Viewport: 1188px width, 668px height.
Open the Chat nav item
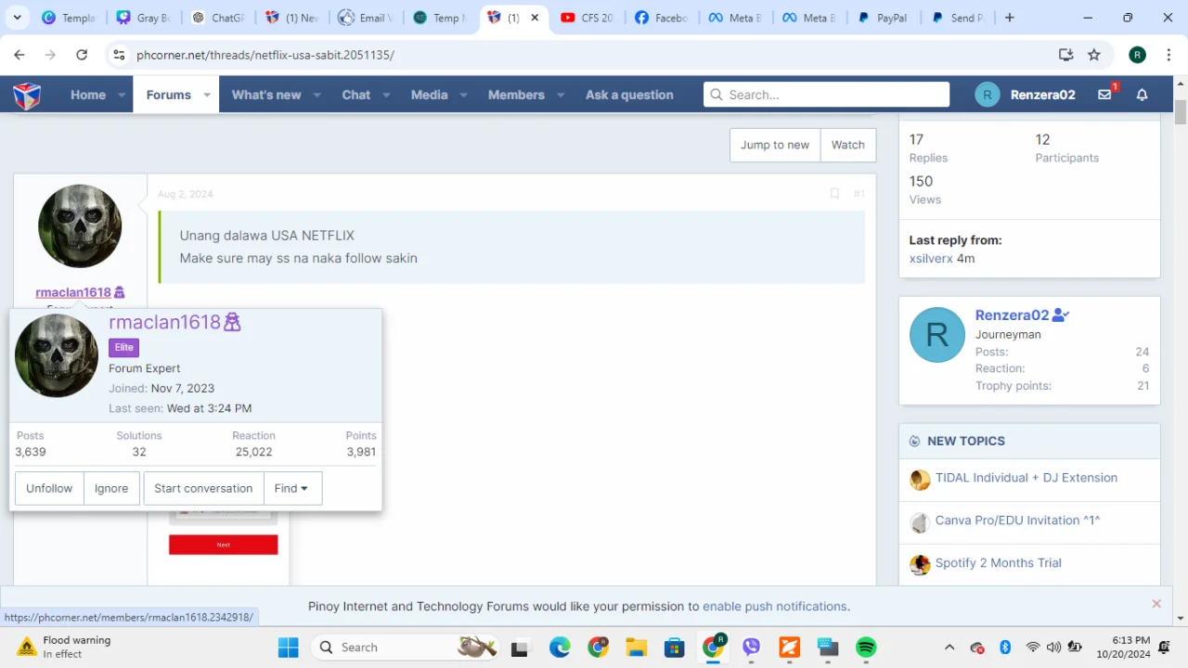(x=355, y=95)
